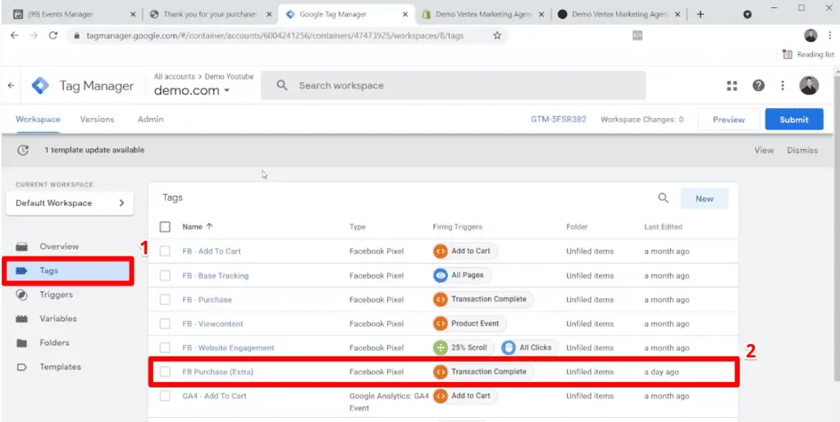
Task: Open the Help question mark icon
Action: (x=759, y=85)
